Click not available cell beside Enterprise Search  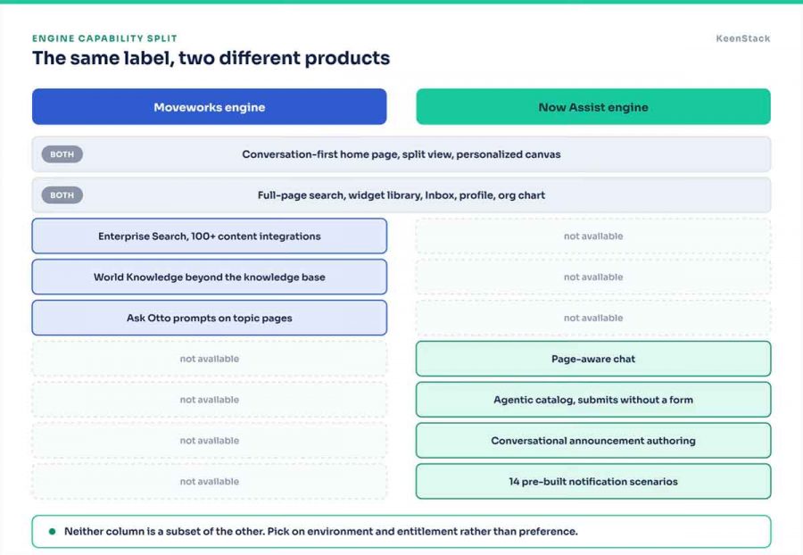[593, 236]
